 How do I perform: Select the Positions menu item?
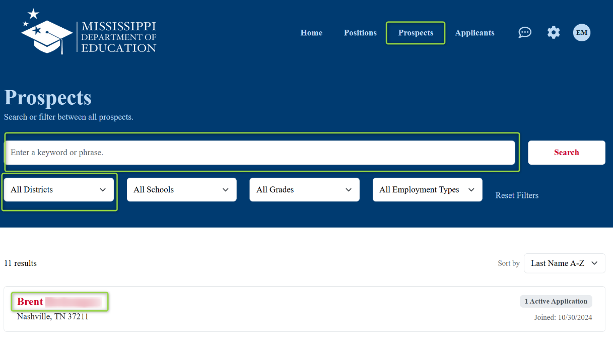(360, 33)
